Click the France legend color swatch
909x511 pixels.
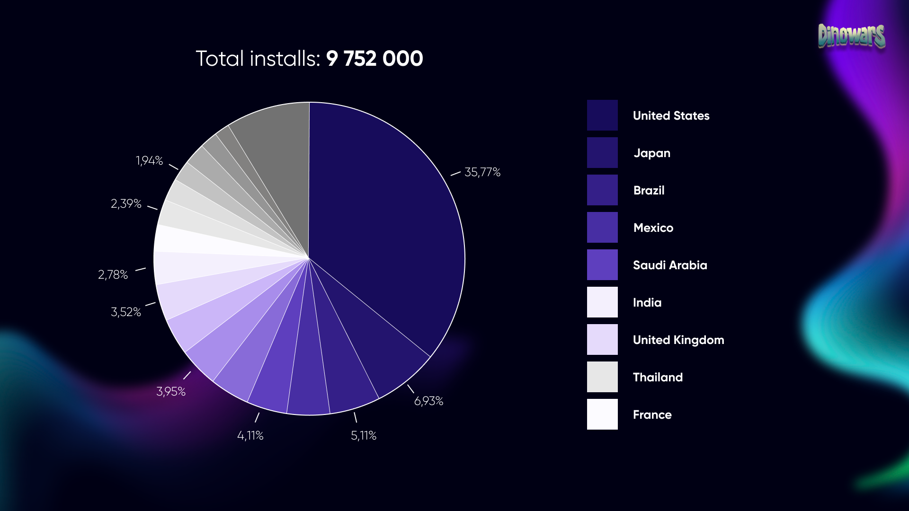[x=602, y=414]
